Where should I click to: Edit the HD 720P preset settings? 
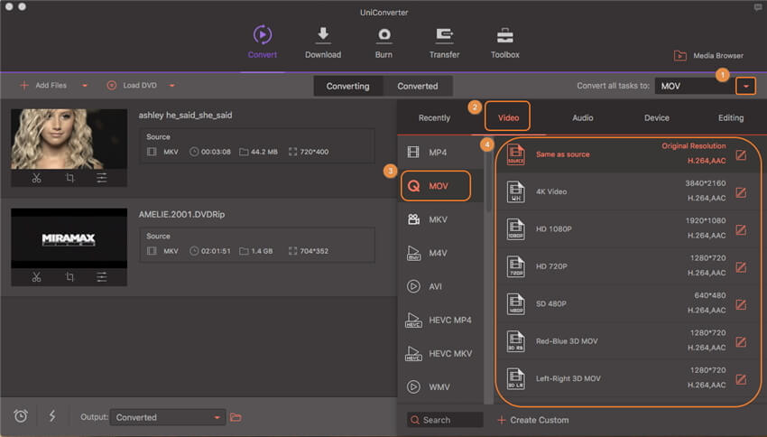tap(741, 267)
